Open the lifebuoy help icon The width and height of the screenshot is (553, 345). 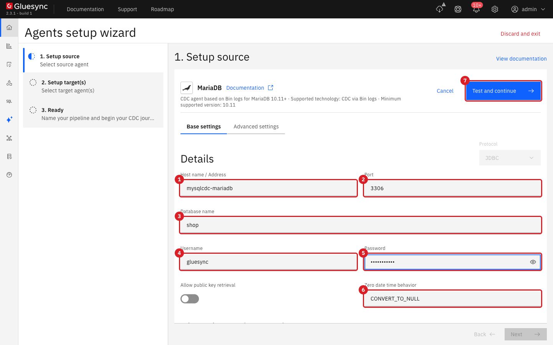458,9
